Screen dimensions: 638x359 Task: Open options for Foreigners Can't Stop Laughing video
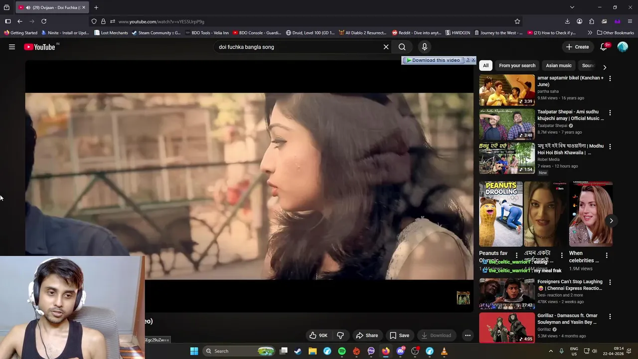610,283
